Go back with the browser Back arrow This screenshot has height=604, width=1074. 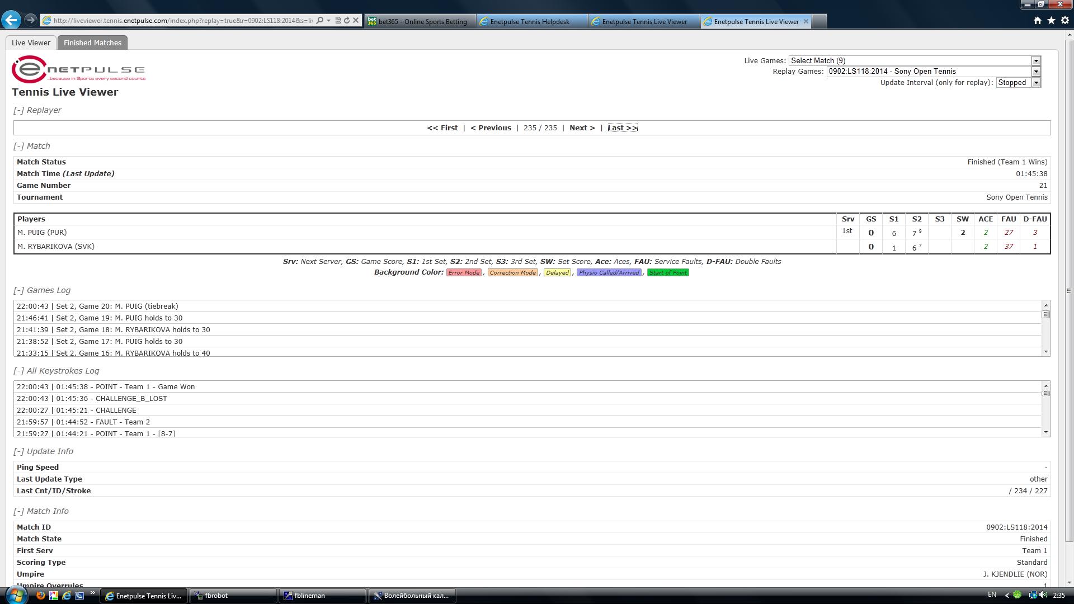point(11,20)
